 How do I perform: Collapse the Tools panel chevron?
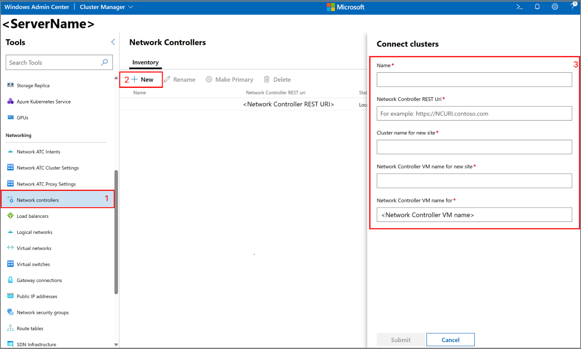(x=113, y=42)
